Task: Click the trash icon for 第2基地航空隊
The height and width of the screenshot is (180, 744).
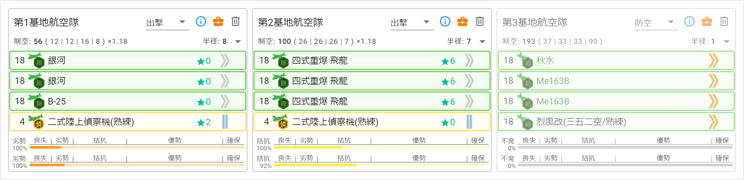Action: [480, 22]
